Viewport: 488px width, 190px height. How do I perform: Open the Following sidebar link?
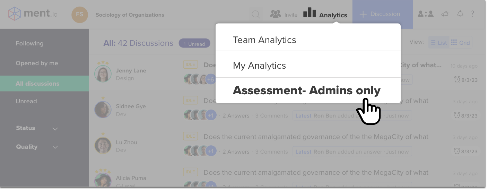click(x=29, y=43)
